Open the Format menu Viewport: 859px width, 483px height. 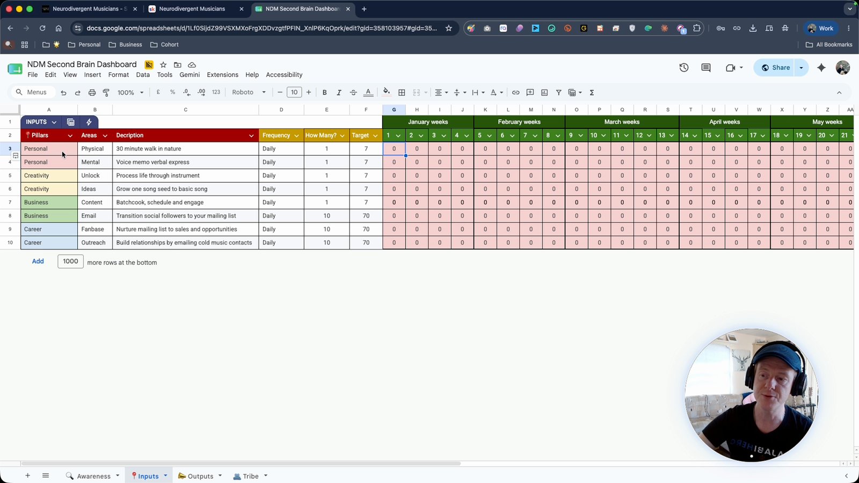[119, 75]
